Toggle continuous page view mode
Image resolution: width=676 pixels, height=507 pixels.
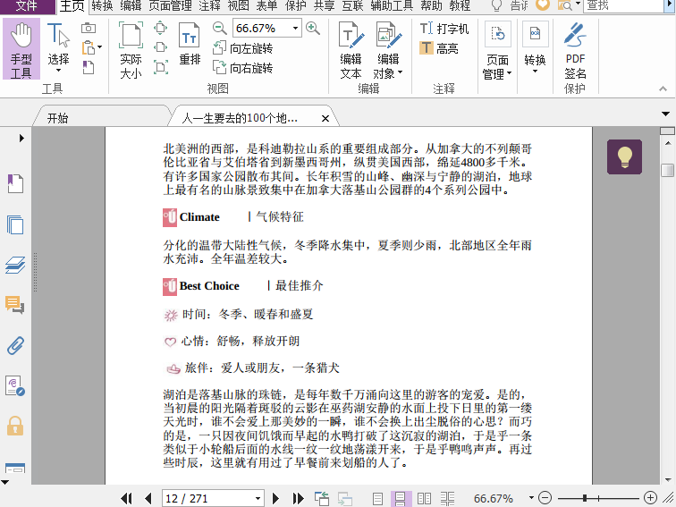401,499
